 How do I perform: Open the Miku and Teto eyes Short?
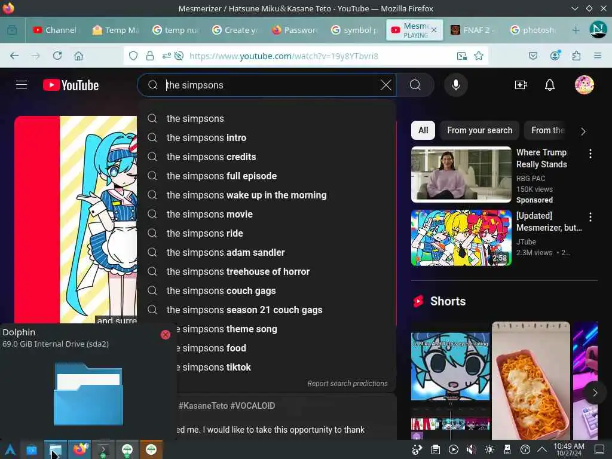point(450,381)
